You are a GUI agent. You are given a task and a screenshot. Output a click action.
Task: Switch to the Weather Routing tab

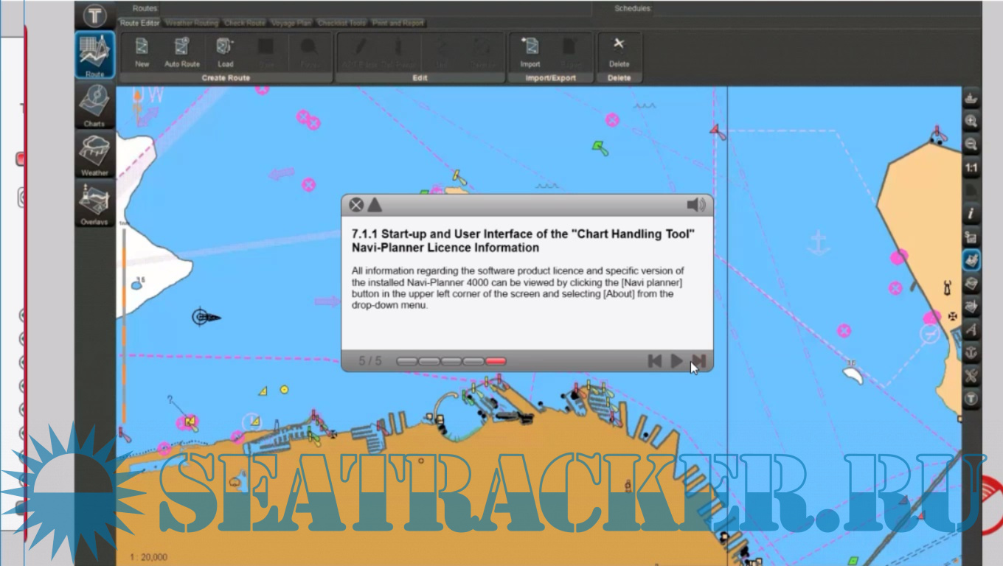pyautogui.click(x=192, y=23)
